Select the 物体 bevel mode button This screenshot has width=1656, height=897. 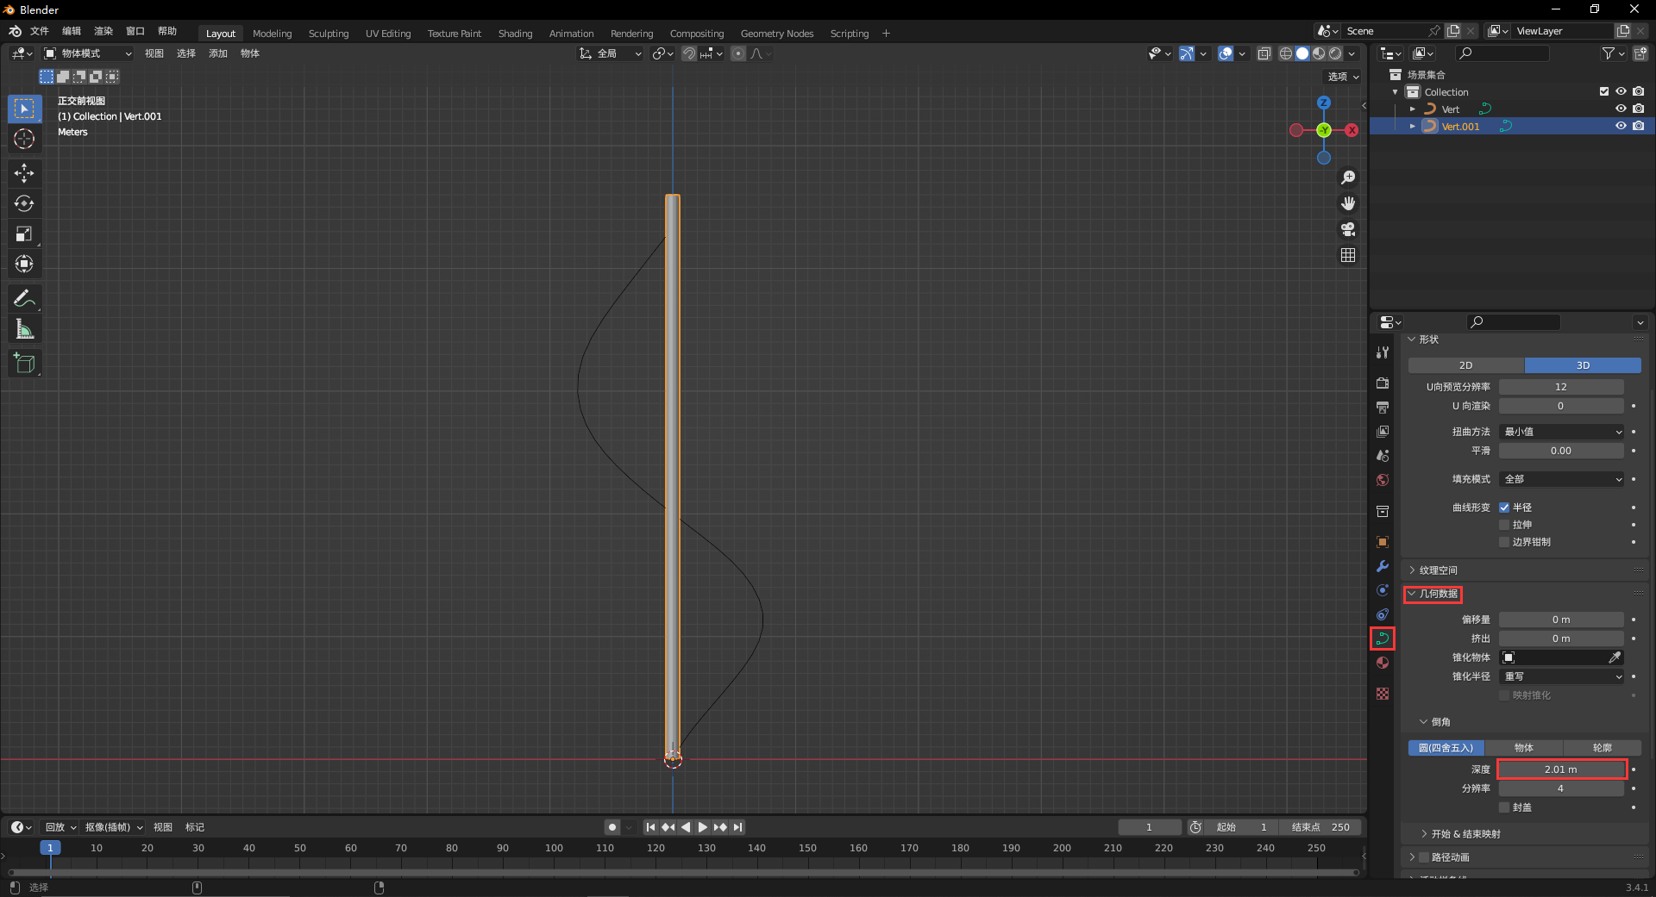point(1524,748)
